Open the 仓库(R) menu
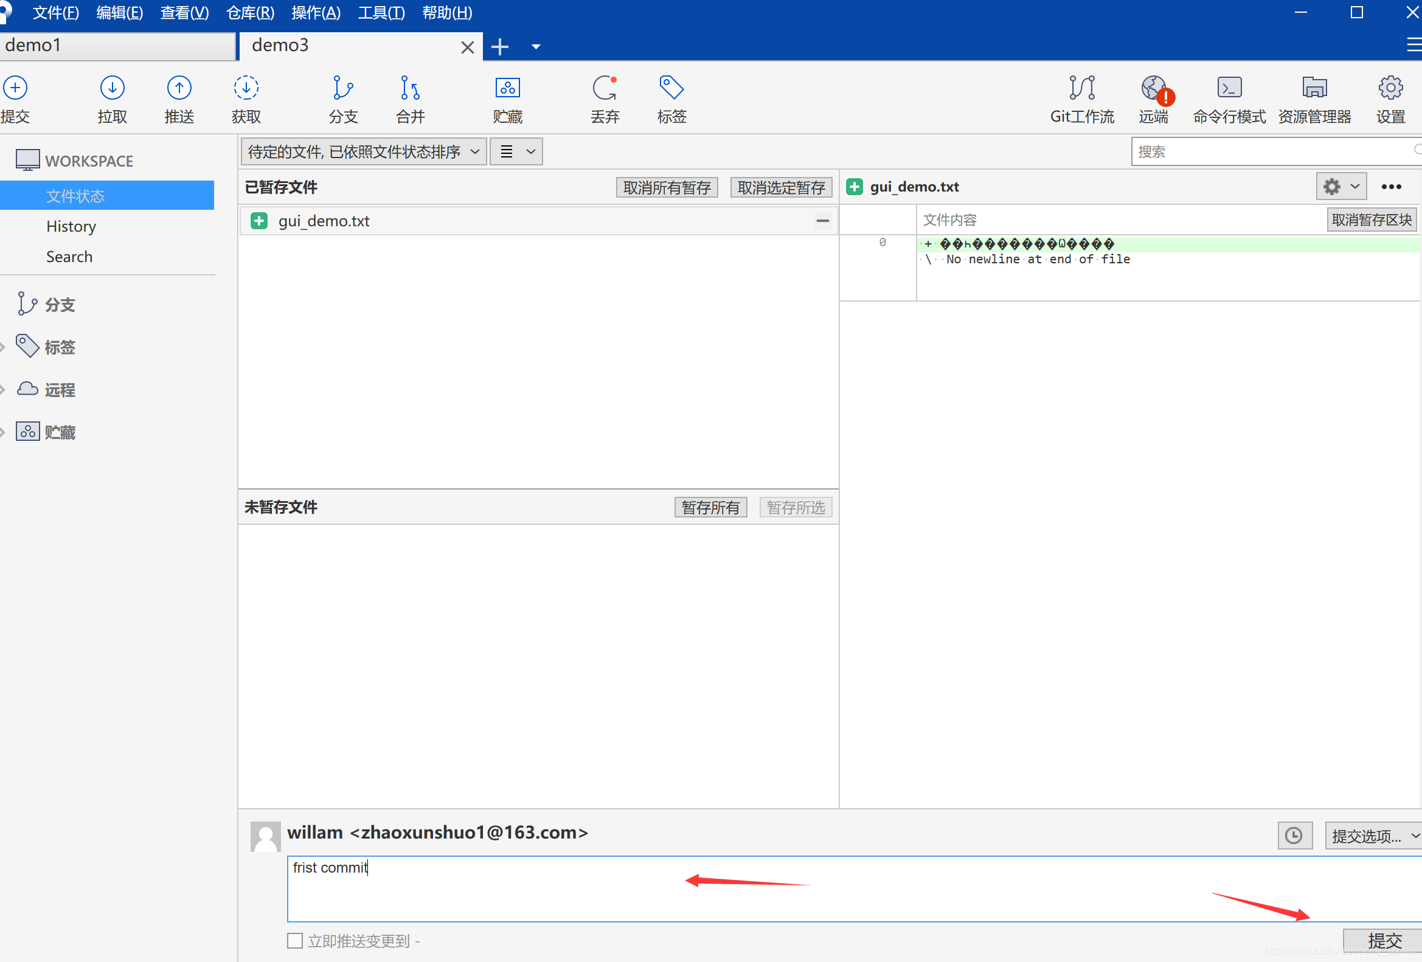 (x=249, y=12)
